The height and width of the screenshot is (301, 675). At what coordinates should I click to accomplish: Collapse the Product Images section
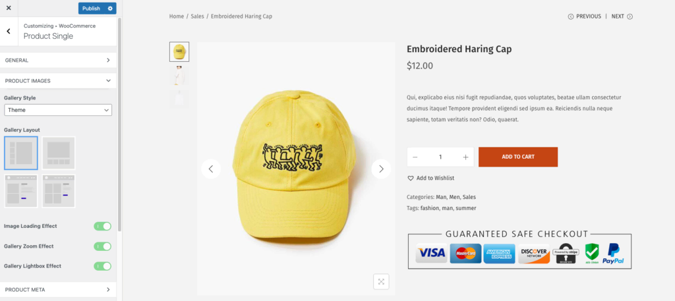pyautogui.click(x=58, y=80)
